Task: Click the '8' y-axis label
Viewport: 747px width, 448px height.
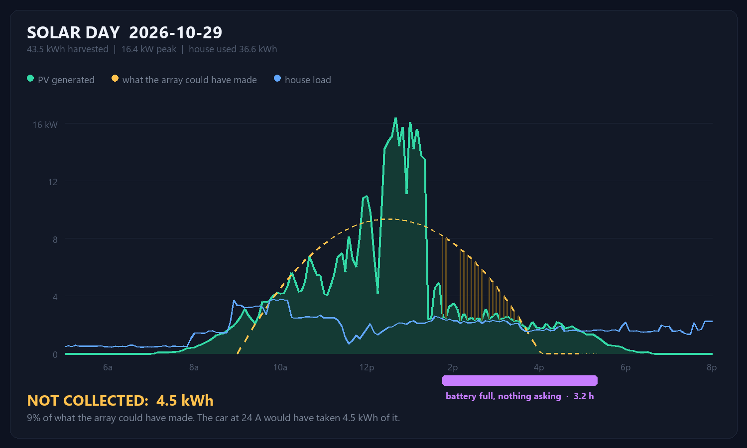Action: (x=55, y=239)
